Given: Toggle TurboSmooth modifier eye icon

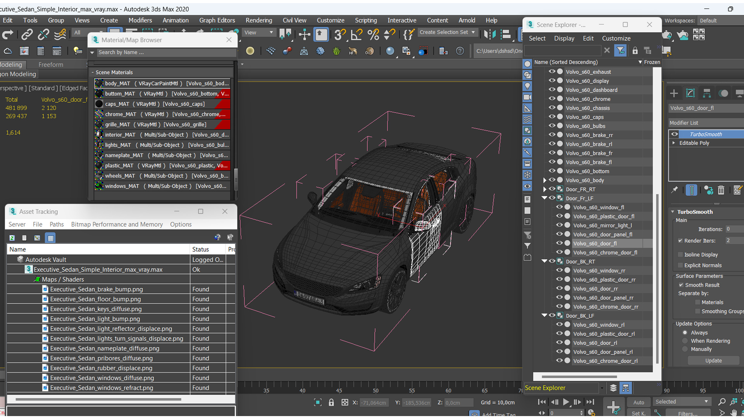Looking at the screenshot, I should (x=675, y=134).
